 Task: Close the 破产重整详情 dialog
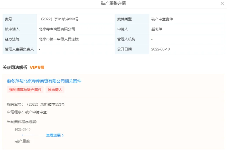222,4
